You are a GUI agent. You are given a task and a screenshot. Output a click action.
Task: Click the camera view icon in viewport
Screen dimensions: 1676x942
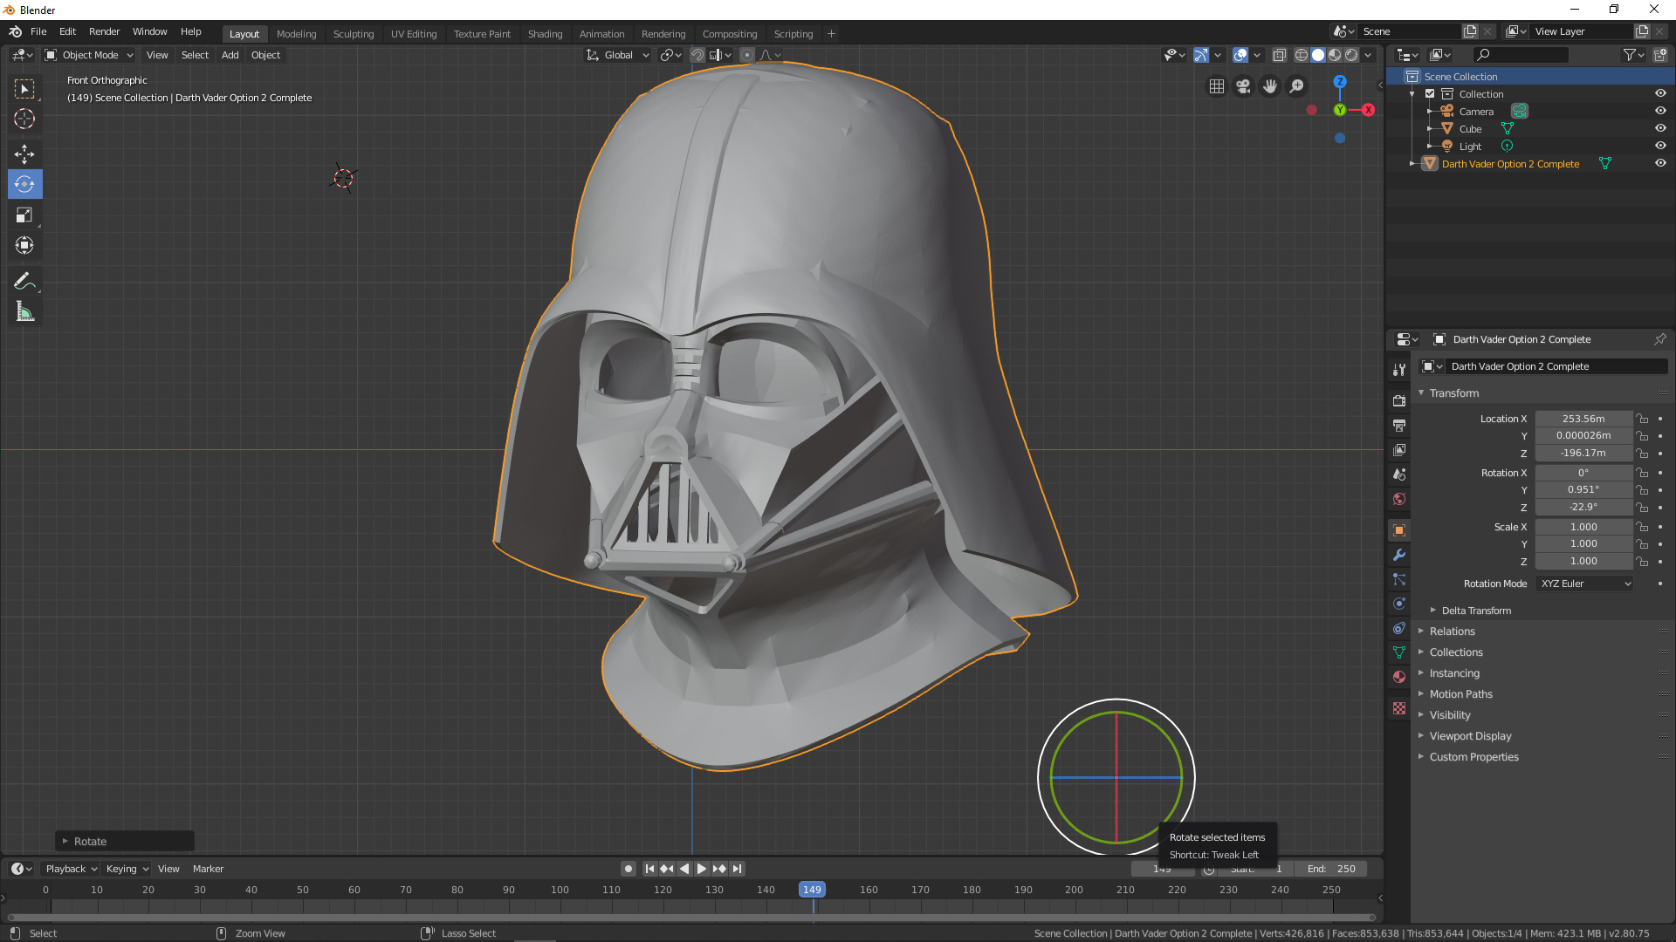(1243, 86)
